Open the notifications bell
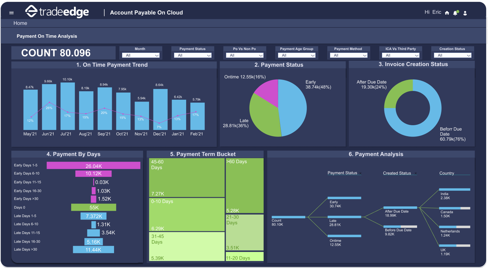The height and width of the screenshot is (268, 488). pos(455,13)
